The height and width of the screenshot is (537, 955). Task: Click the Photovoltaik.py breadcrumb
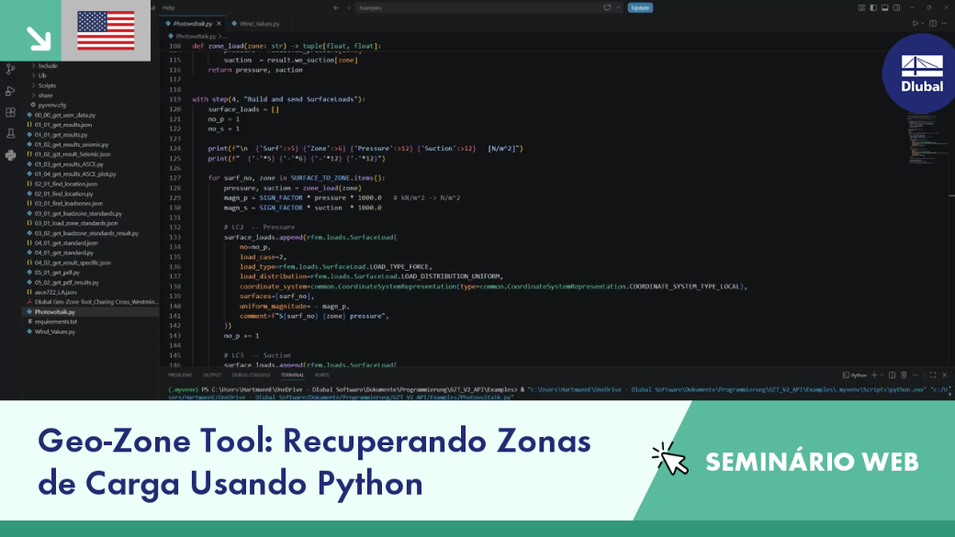(195, 37)
